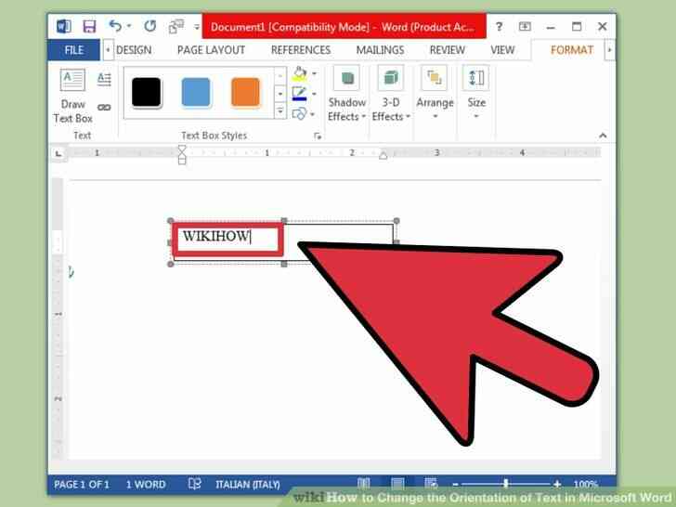Click the Shape Outline pen icon

click(299, 94)
